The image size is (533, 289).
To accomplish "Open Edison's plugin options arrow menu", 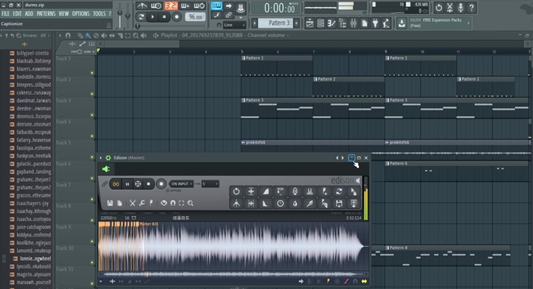I will [100, 158].
